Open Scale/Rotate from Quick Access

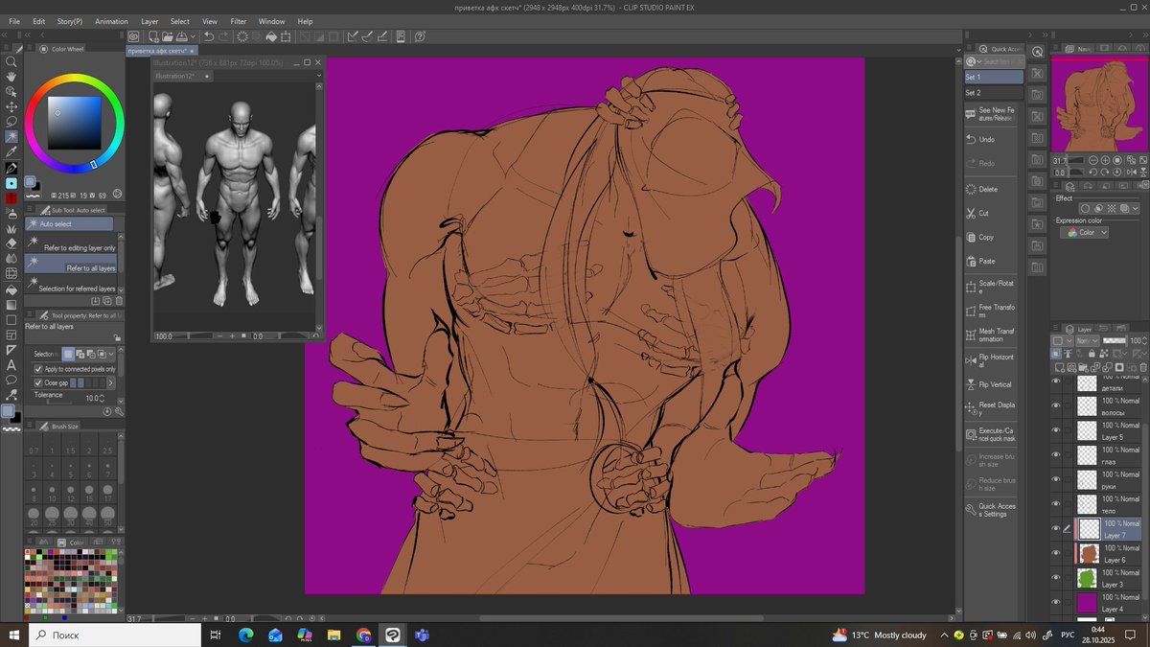click(x=992, y=288)
